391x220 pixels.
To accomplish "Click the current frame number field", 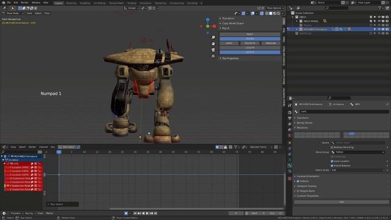I will (236, 213).
